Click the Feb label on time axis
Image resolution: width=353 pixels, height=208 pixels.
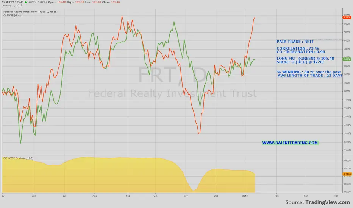pos(276,196)
